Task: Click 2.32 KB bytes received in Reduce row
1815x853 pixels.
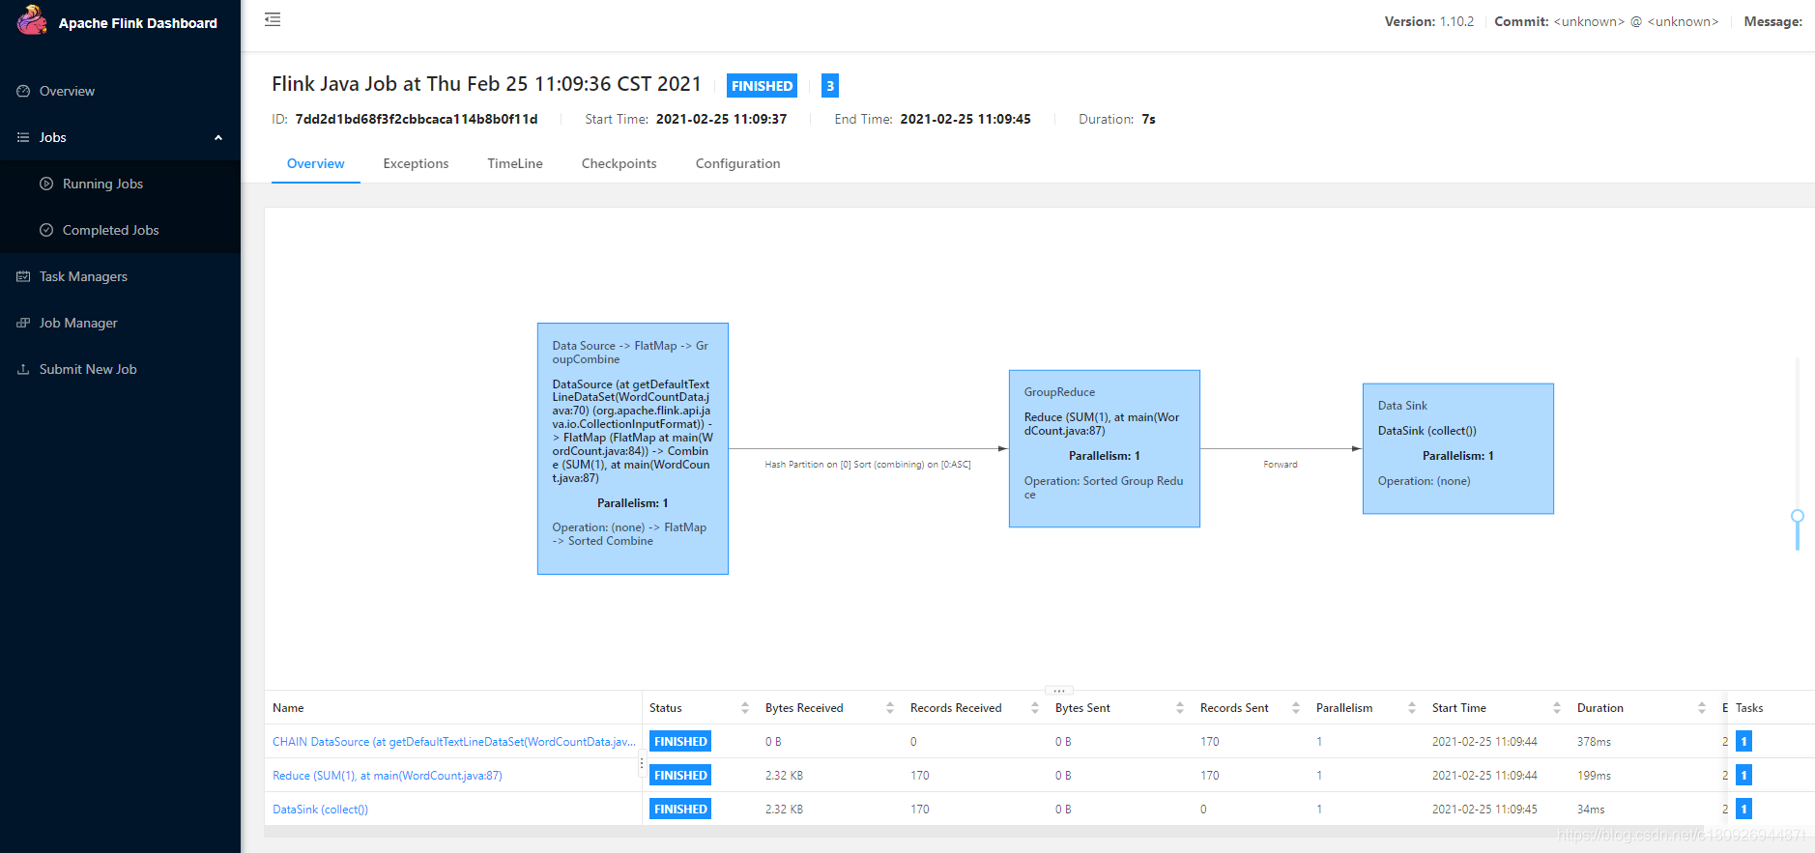Action: [x=784, y=776]
